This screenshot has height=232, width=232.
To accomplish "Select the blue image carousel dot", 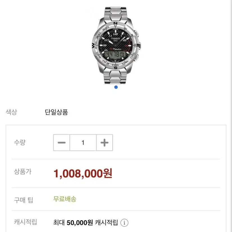I will pyautogui.click(x=116, y=87).
